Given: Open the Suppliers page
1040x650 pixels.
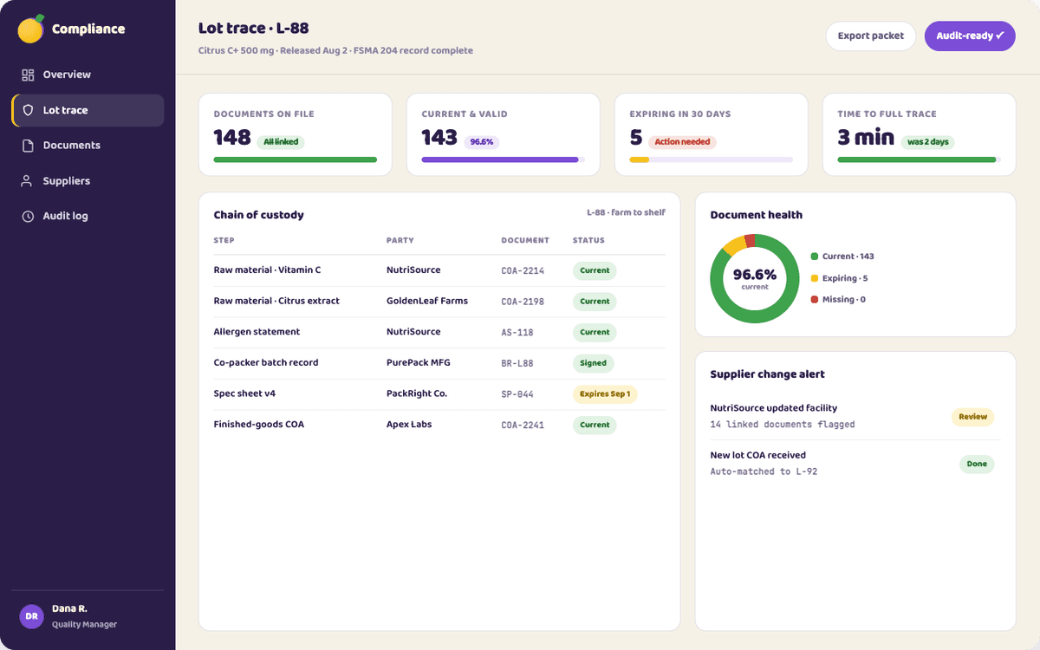Looking at the screenshot, I should click(88, 181).
